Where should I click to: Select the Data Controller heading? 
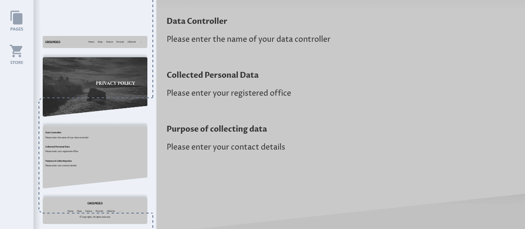tap(197, 21)
